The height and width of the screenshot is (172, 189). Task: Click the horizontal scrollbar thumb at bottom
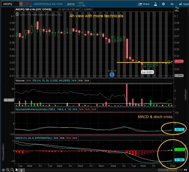click(167, 170)
